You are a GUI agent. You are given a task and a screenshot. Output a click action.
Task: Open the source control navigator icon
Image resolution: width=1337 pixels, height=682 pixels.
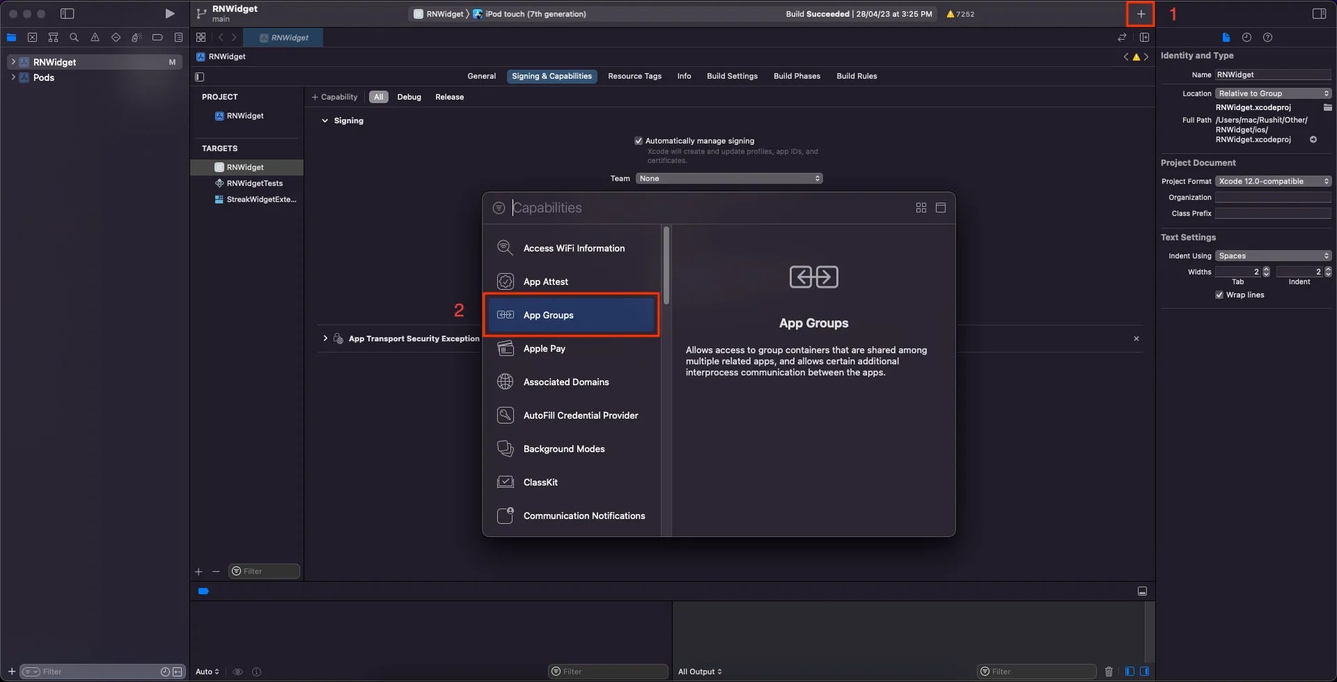coord(32,38)
